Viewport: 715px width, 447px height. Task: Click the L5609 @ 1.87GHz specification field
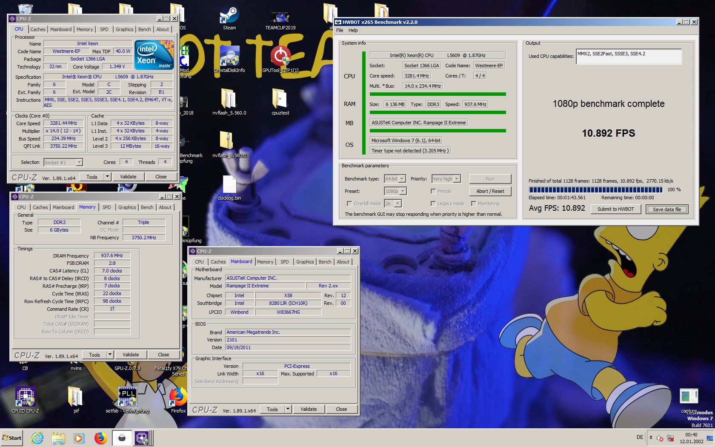click(108, 77)
